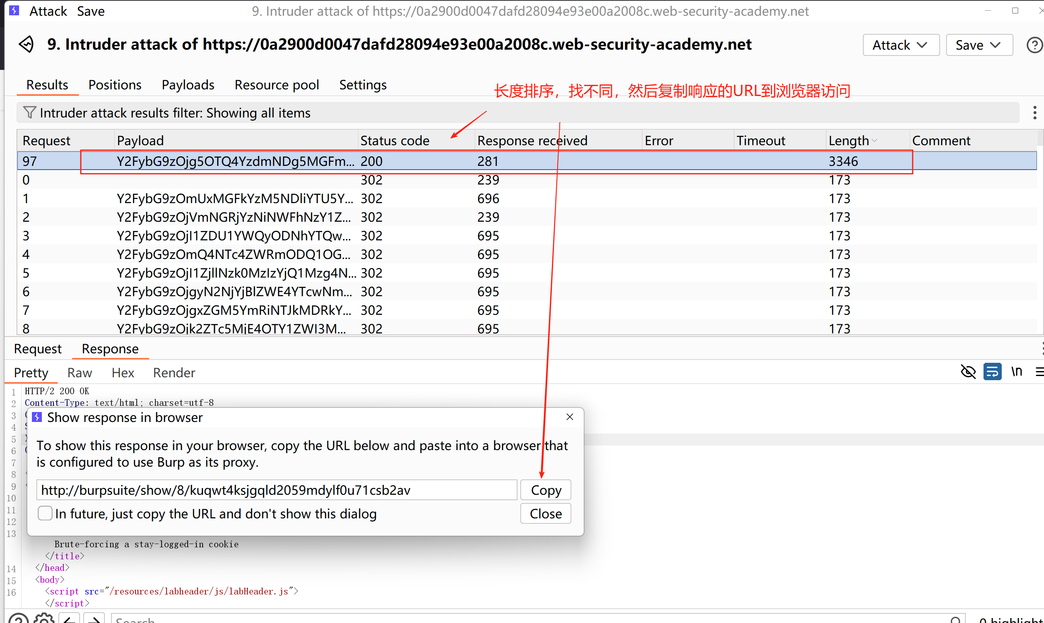Open the Render view tab
The width and height of the screenshot is (1044, 623).
click(x=174, y=373)
